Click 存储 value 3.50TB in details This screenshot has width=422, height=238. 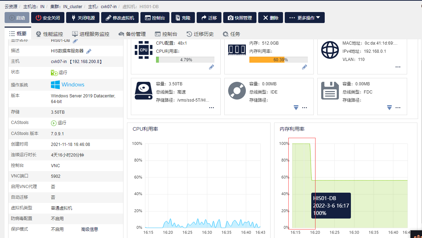[58, 112]
